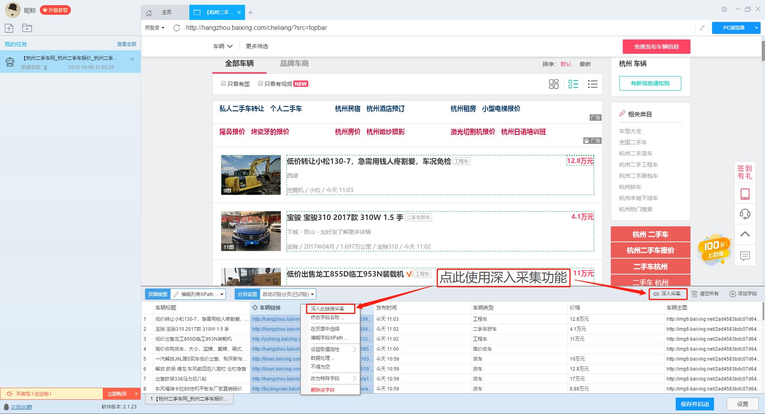The height and width of the screenshot is (414, 765).
Task: Click the new task plus icon
Action: click(x=9, y=28)
